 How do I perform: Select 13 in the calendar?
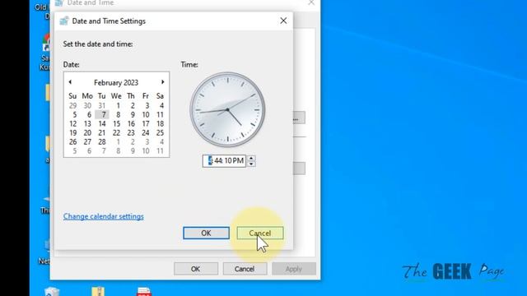point(87,124)
